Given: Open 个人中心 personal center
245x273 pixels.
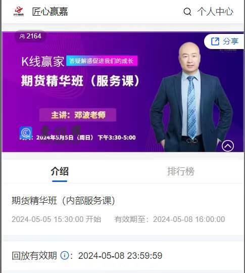Looking at the screenshot, I should click(215, 12).
